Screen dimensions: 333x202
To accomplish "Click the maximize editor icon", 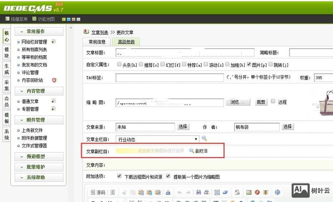I will click(x=277, y=192).
